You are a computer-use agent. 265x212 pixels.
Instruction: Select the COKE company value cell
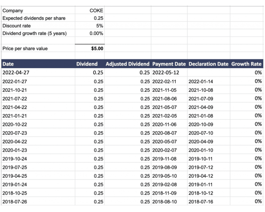[x=96, y=11]
